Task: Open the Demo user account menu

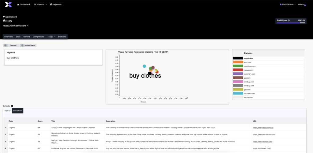Action: click(x=302, y=4)
